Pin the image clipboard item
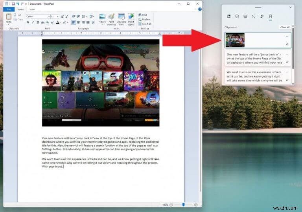Viewport: 302px width, 212px height. click(287, 44)
